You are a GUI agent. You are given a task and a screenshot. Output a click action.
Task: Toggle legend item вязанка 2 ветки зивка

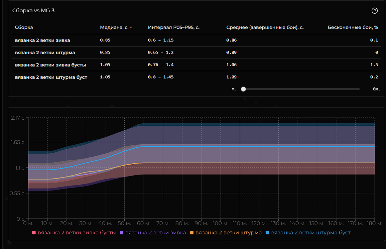(x=156, y=233)
